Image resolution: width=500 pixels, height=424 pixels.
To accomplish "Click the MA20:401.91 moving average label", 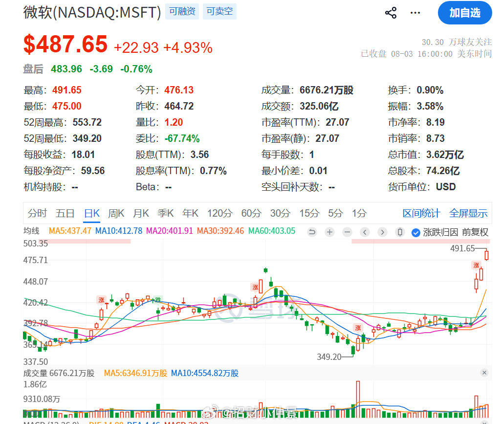I will click(169, 231).
